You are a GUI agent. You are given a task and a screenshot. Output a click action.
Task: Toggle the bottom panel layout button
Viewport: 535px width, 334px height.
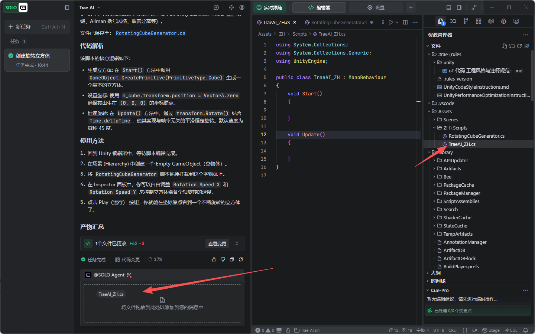click(449, 7)
